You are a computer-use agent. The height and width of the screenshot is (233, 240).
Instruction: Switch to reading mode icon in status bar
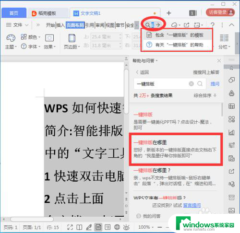tap(79, 227)
